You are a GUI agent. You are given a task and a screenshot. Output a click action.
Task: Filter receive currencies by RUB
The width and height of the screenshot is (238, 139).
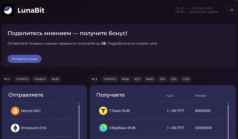(x=125, y=79)
